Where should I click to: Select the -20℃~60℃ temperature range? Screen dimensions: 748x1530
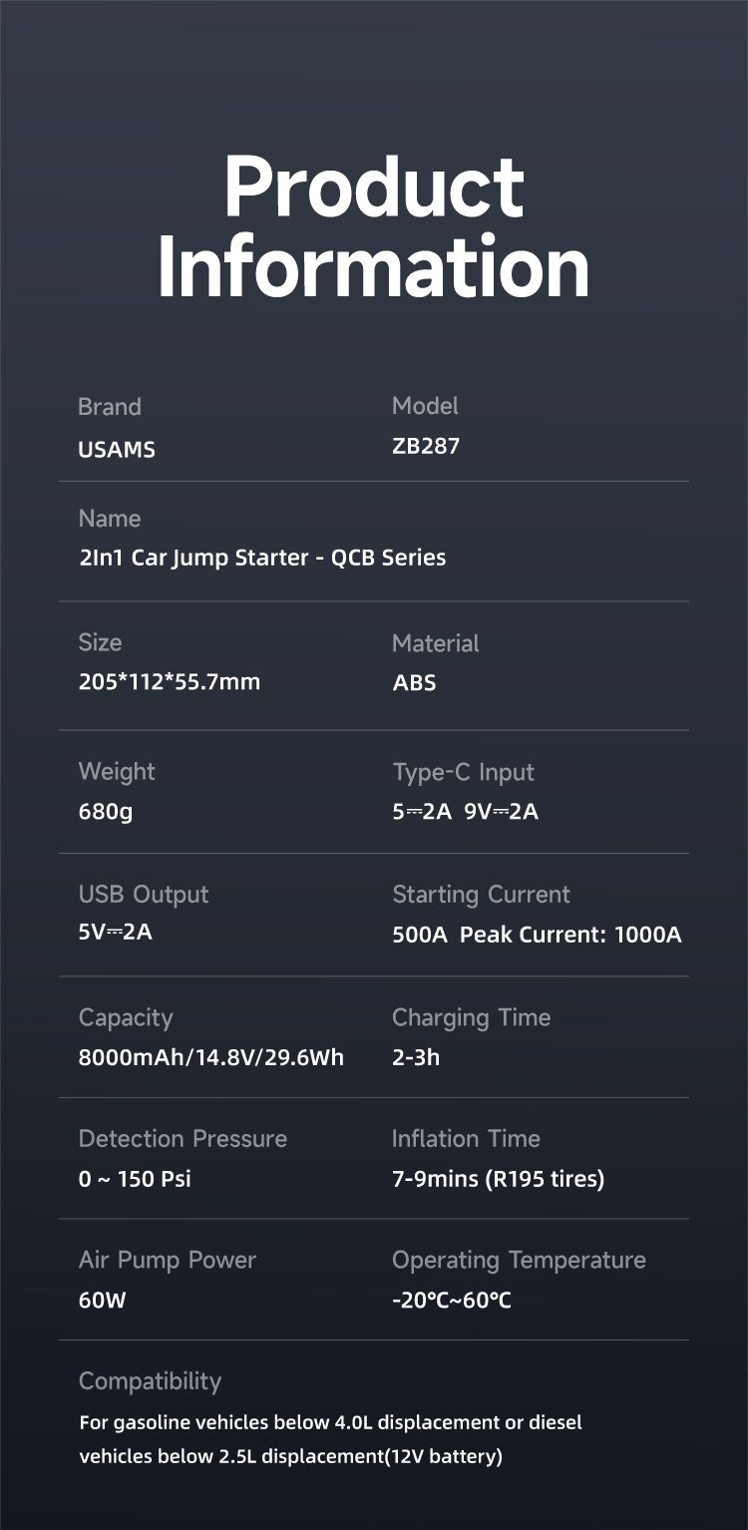451,1301
